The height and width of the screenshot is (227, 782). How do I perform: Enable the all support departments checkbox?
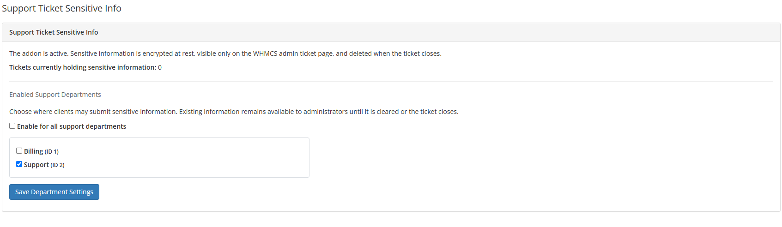[12, 126]
